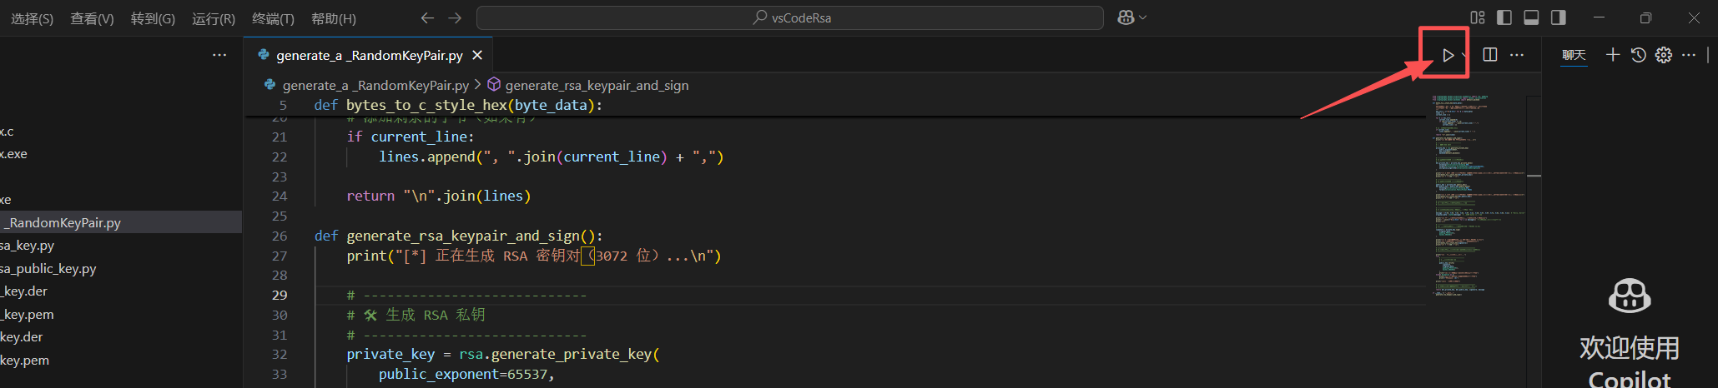Show Copilot chat history
Screen dimensions: 1718x388
click(x=1639, y=55)
